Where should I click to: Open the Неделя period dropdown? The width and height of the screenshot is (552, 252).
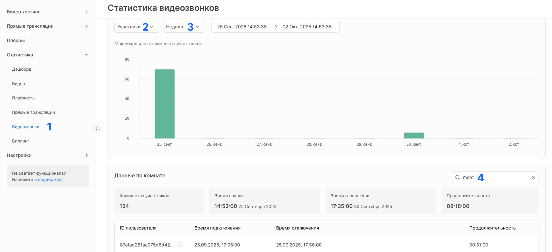(183, 27)
